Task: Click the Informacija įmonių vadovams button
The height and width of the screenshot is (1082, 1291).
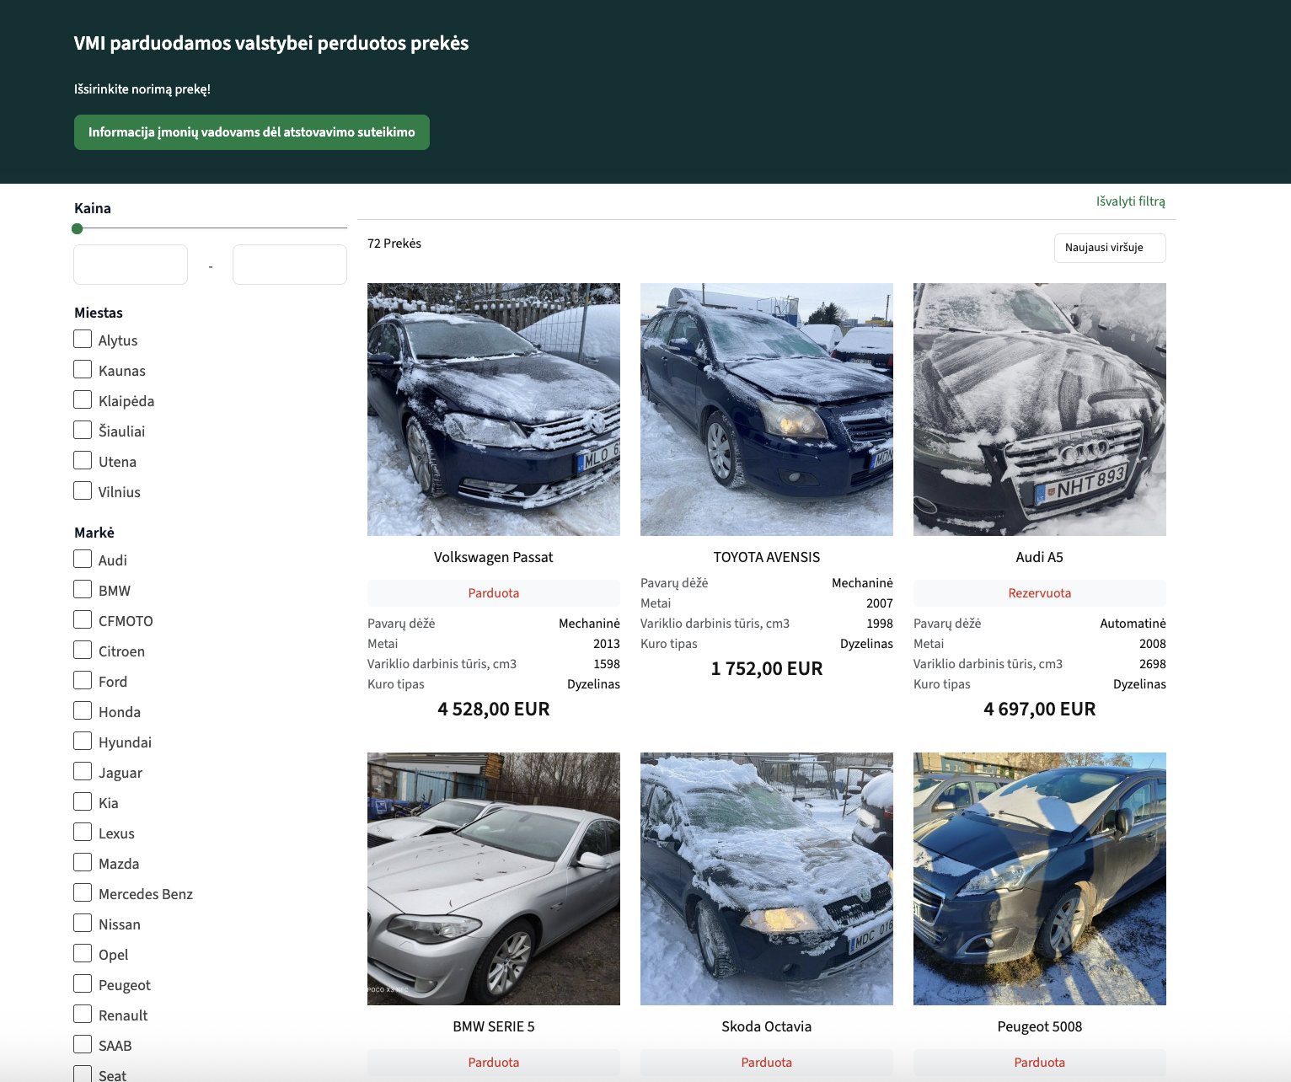Action: click(x=251, y=132)
